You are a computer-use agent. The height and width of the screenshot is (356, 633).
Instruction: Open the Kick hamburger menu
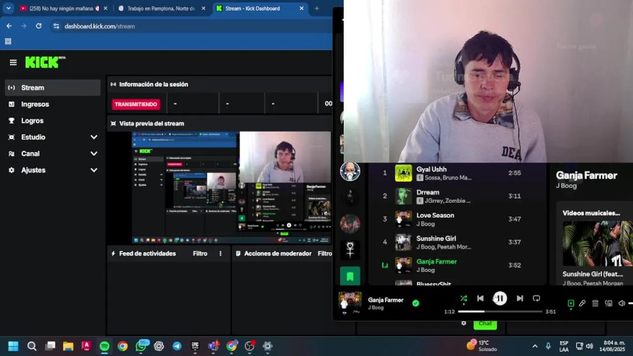coord(13,62)
